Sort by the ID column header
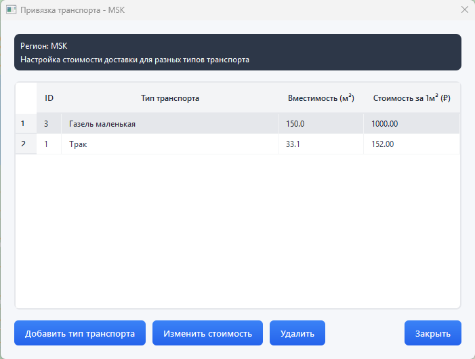The height and width of the screenshot is (359, 475). tap(49, 98)
